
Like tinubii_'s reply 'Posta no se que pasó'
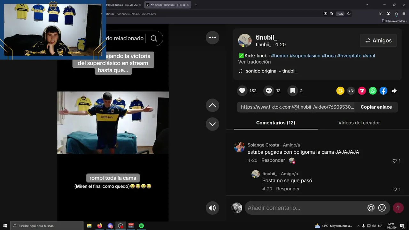(x=395, y=189)
